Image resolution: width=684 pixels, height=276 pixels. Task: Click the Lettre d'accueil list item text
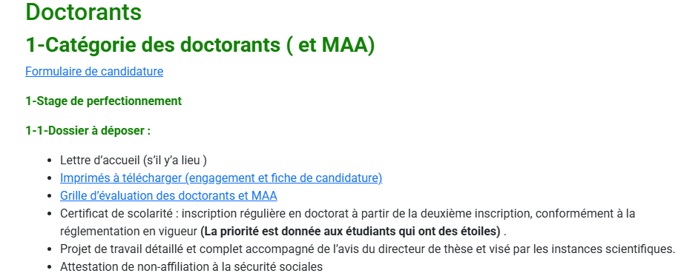pos(134,161)
